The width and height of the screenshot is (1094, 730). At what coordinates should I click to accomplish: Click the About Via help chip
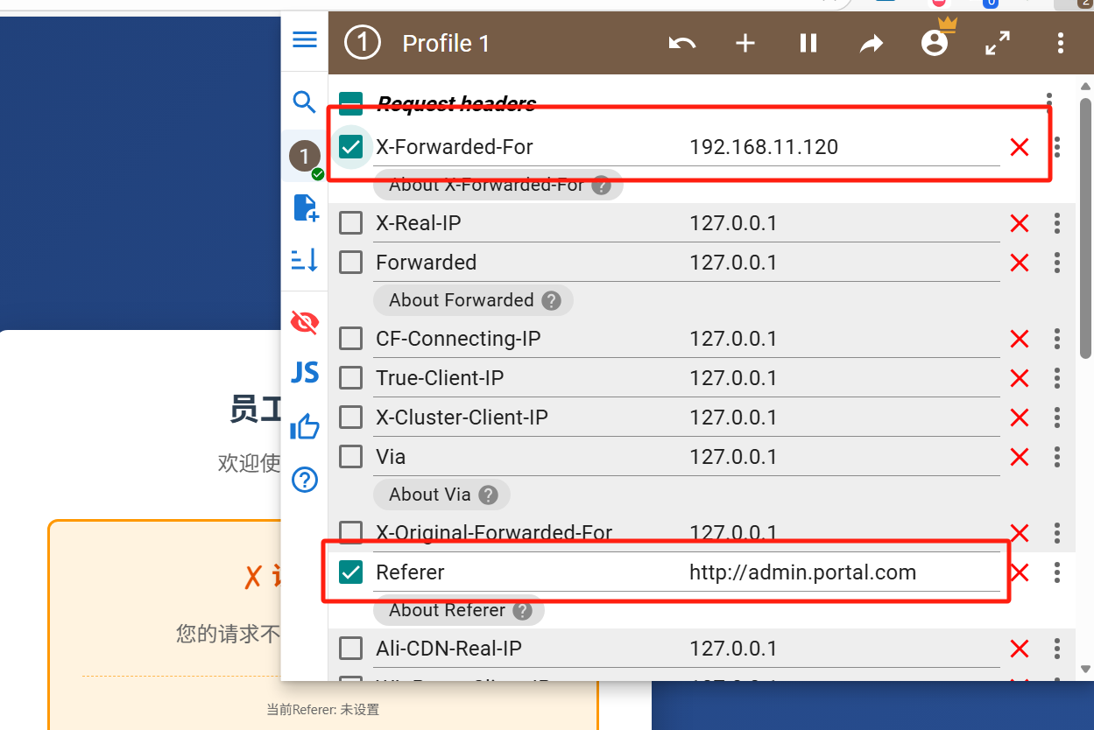tap(441, 495)
